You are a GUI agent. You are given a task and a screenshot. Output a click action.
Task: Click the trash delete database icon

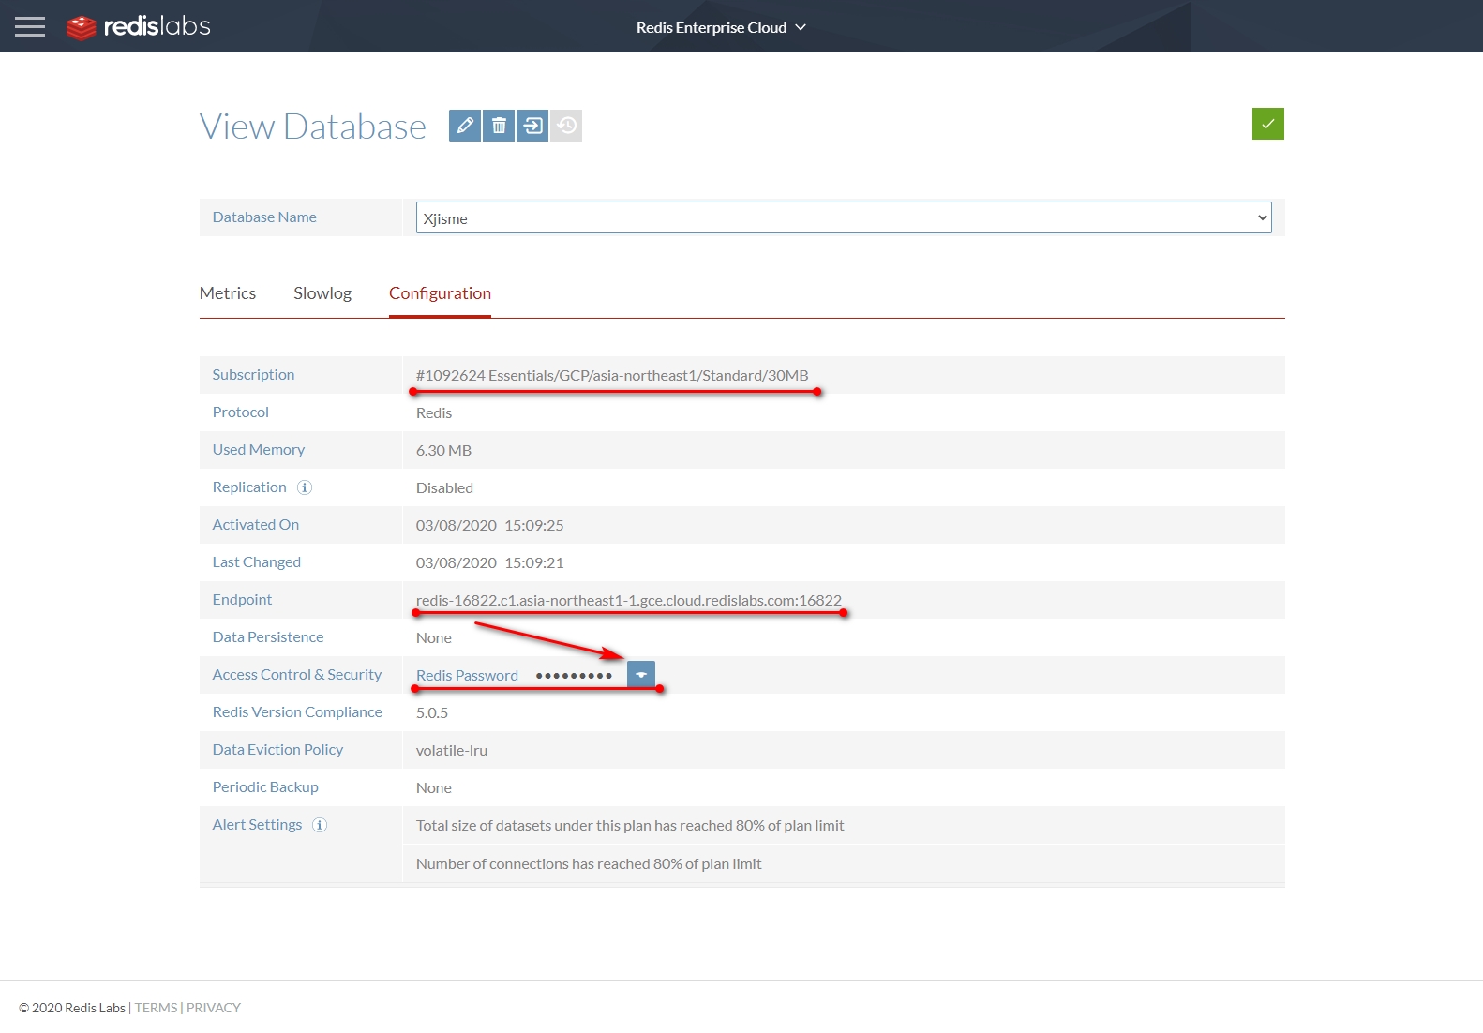pos(499,126)
